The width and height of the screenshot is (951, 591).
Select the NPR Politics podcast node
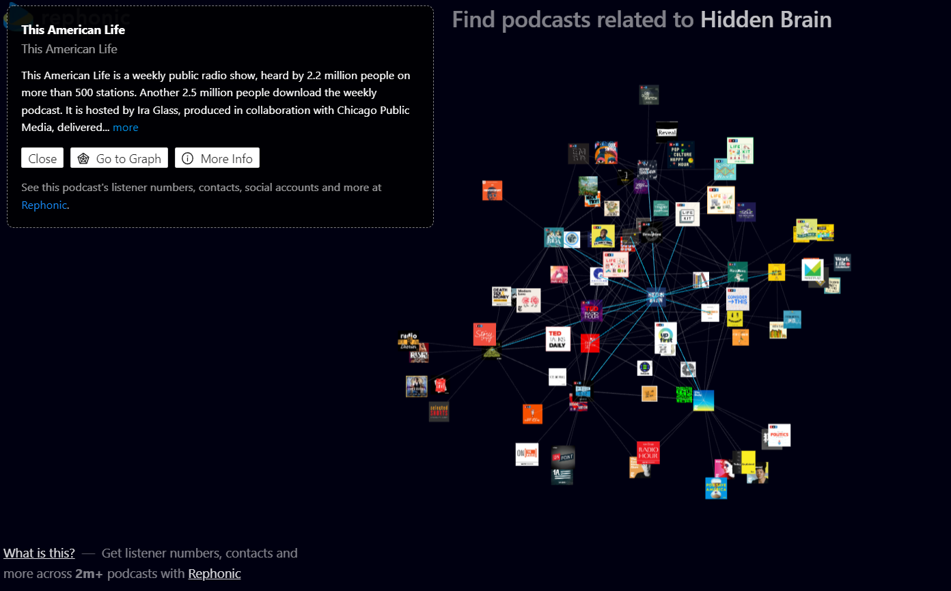pyautogui.click(x=780, y=435)
